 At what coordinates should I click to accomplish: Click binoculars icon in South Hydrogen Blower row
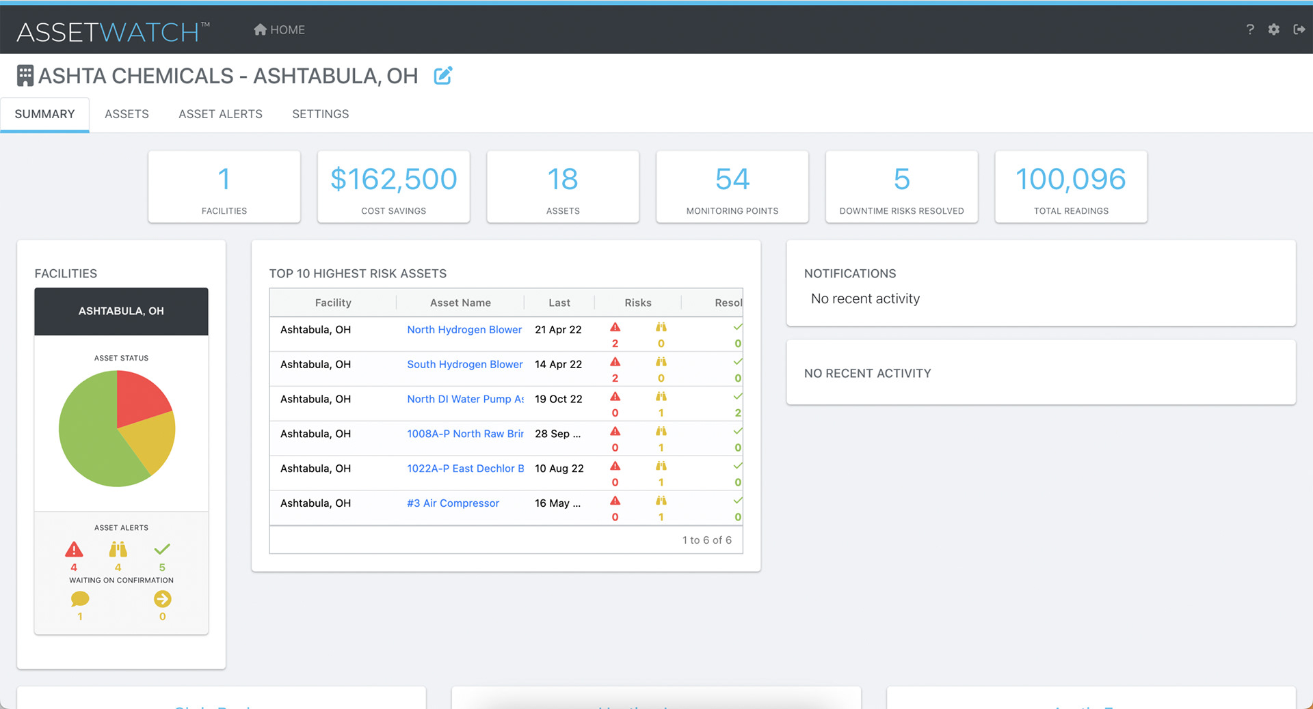tap(661, 362)
